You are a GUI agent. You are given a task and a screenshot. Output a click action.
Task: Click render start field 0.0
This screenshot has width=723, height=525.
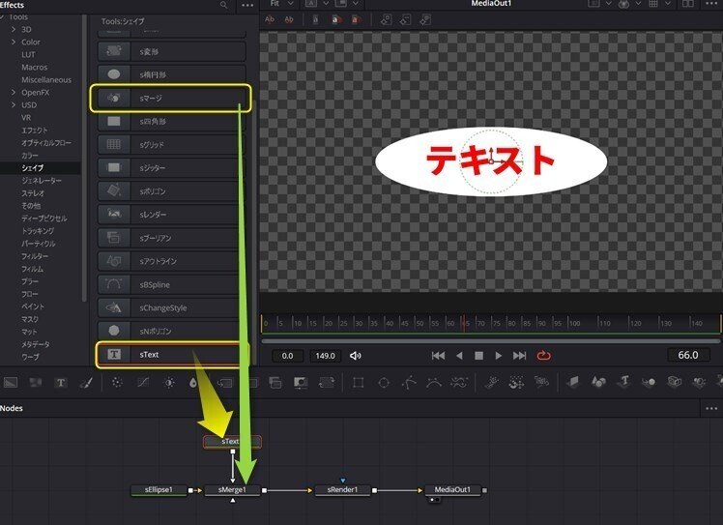[287, 356]
